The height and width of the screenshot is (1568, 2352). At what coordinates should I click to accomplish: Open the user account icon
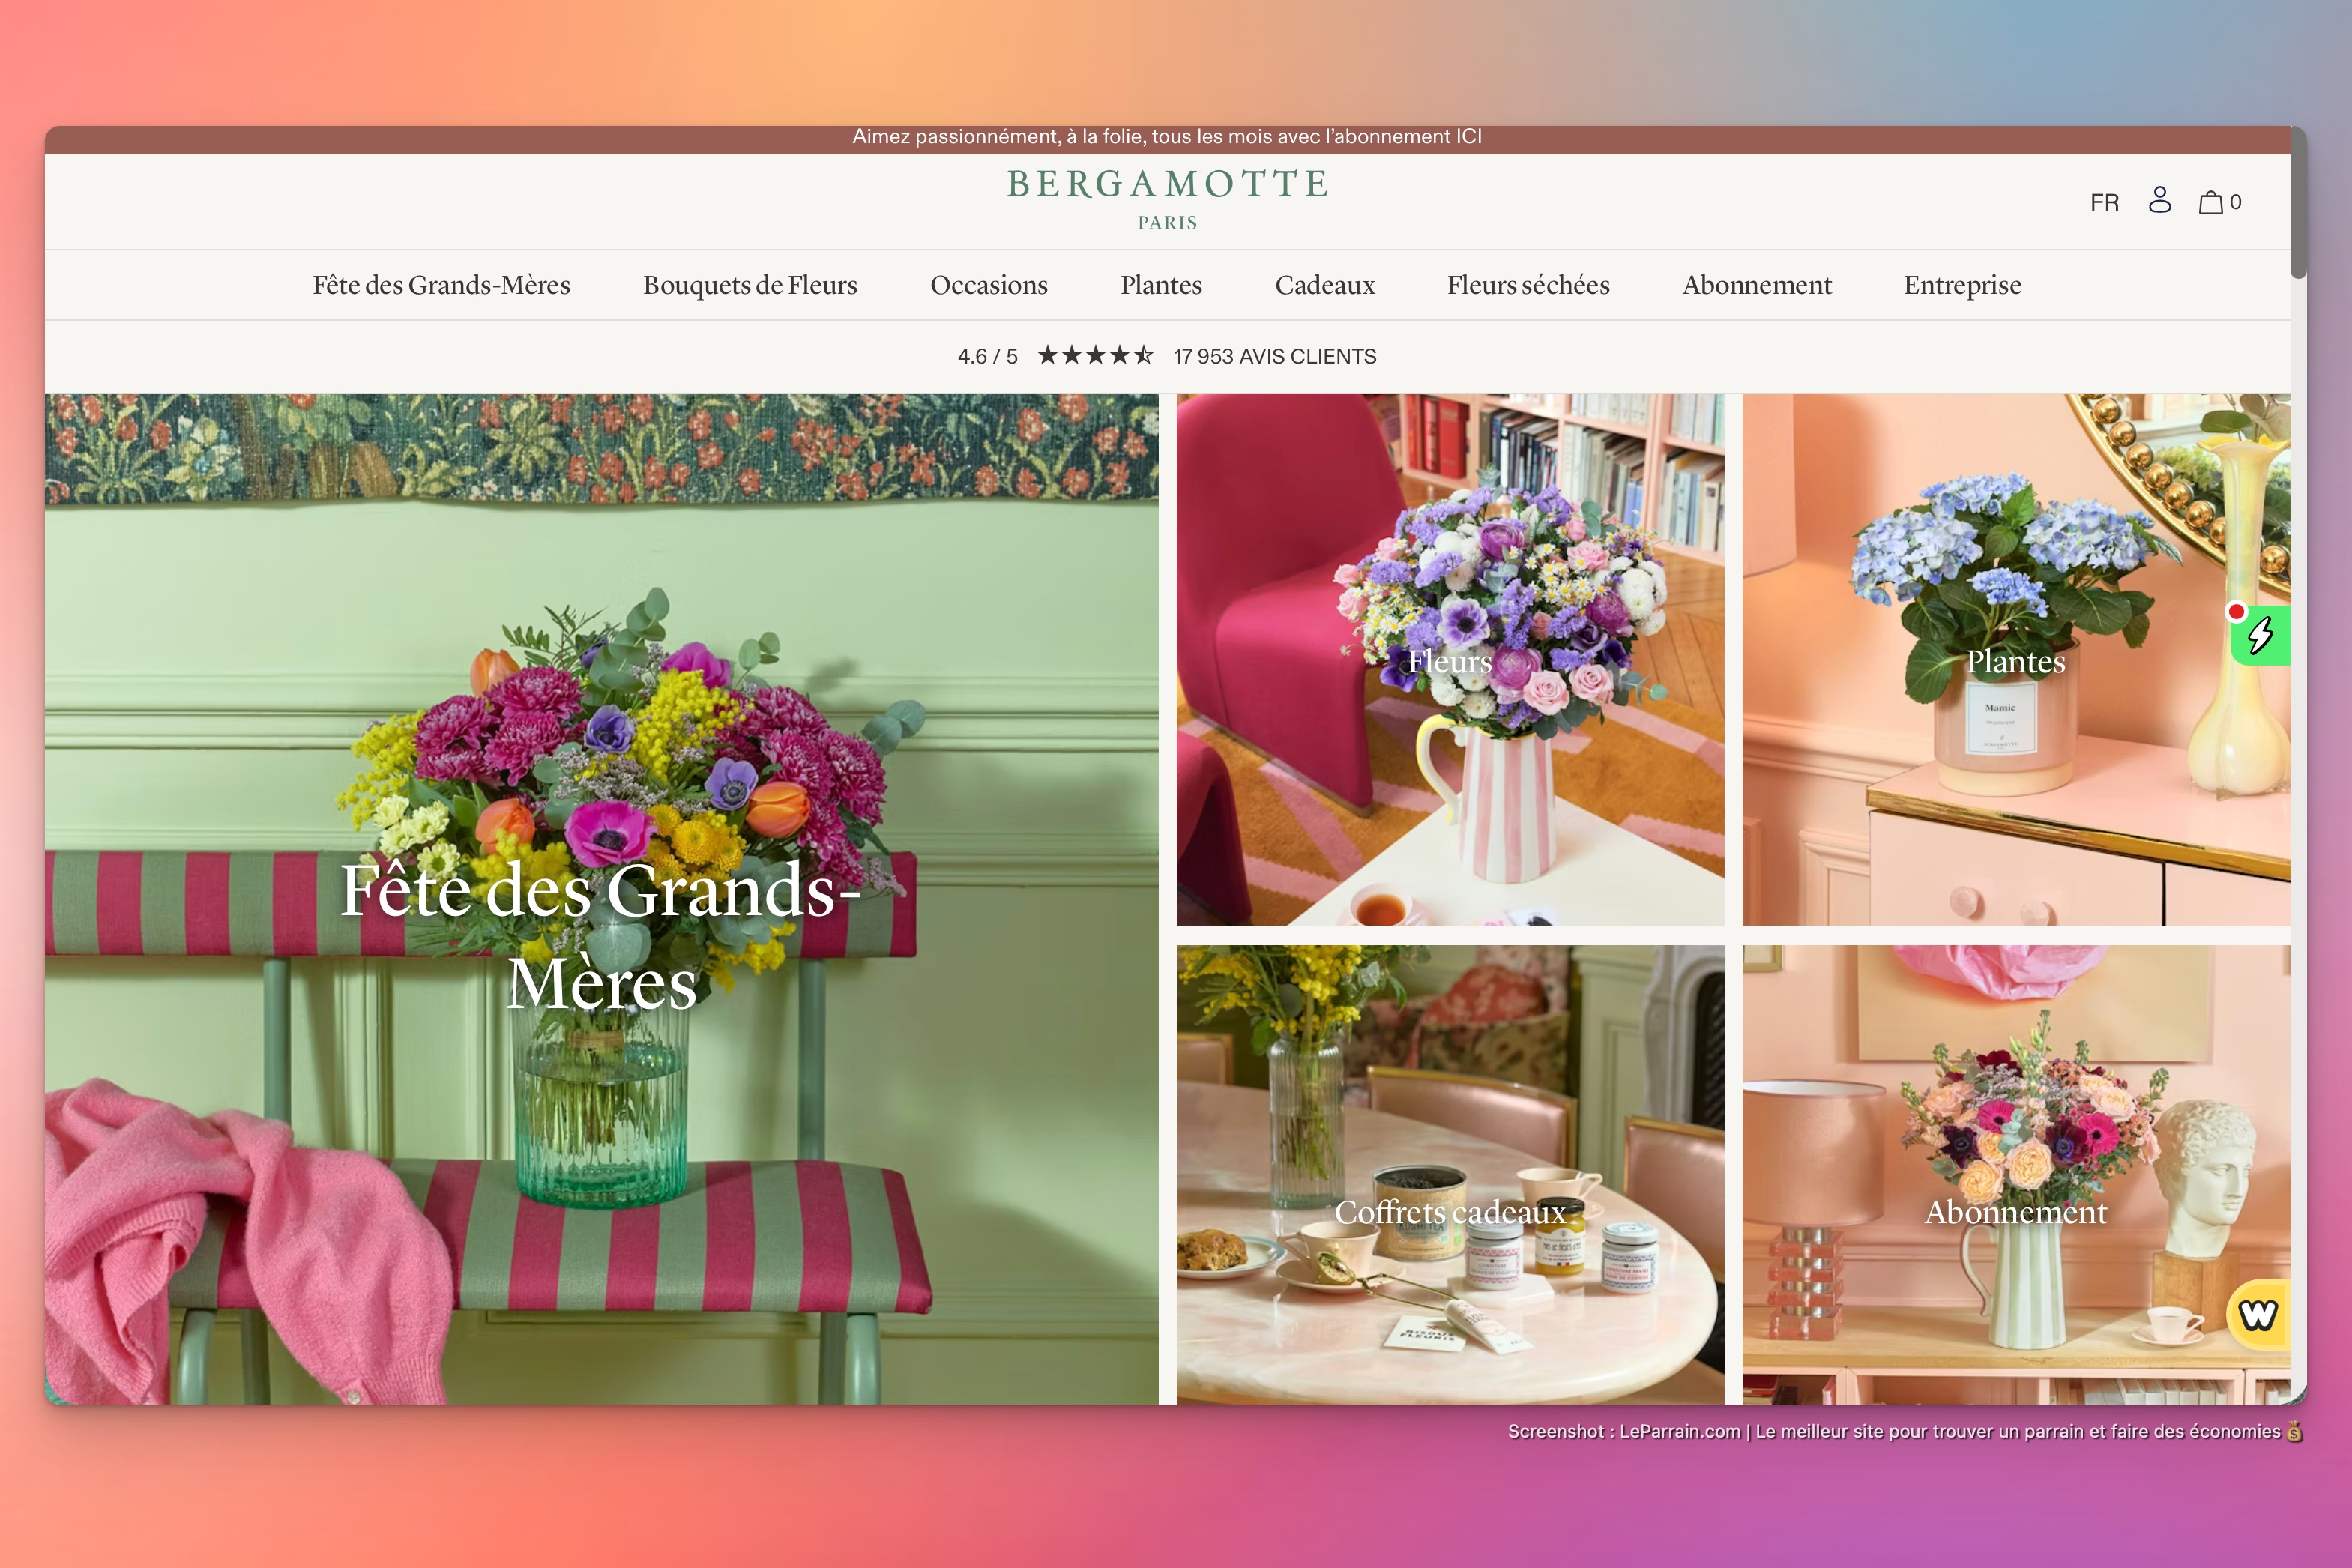(2159, 201)
